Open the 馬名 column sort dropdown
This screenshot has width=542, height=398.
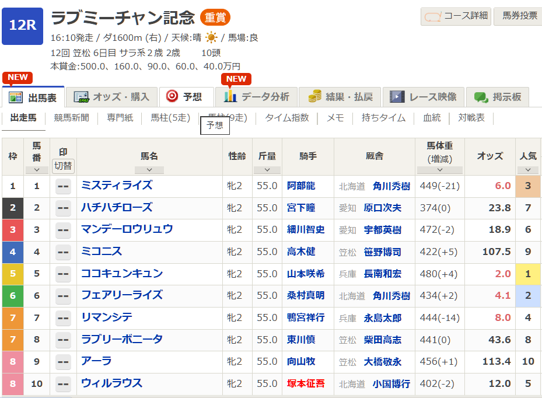(x=150, y=170)
